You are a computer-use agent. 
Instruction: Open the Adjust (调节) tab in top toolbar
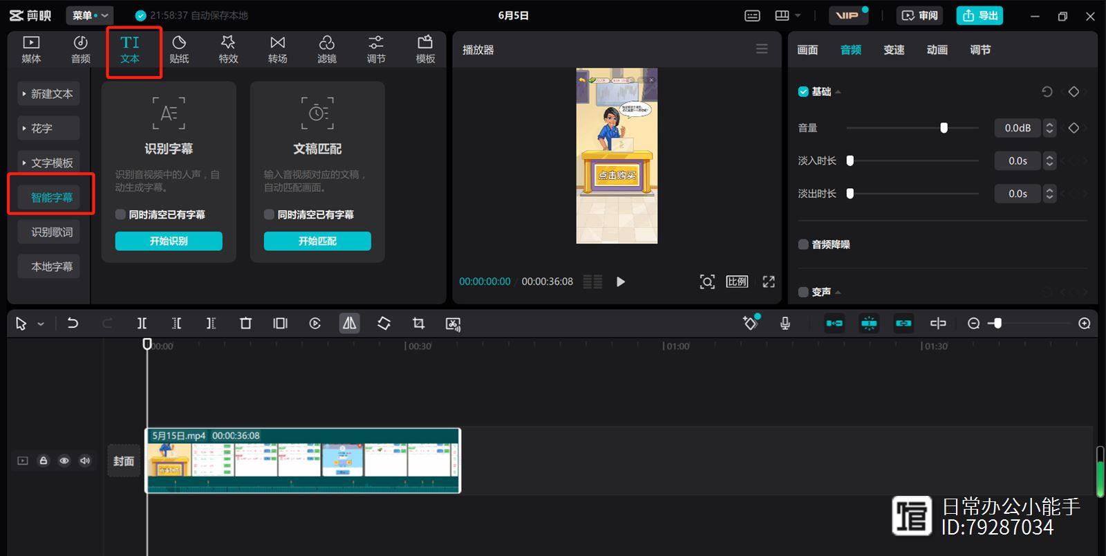click(x=376, y=50)
